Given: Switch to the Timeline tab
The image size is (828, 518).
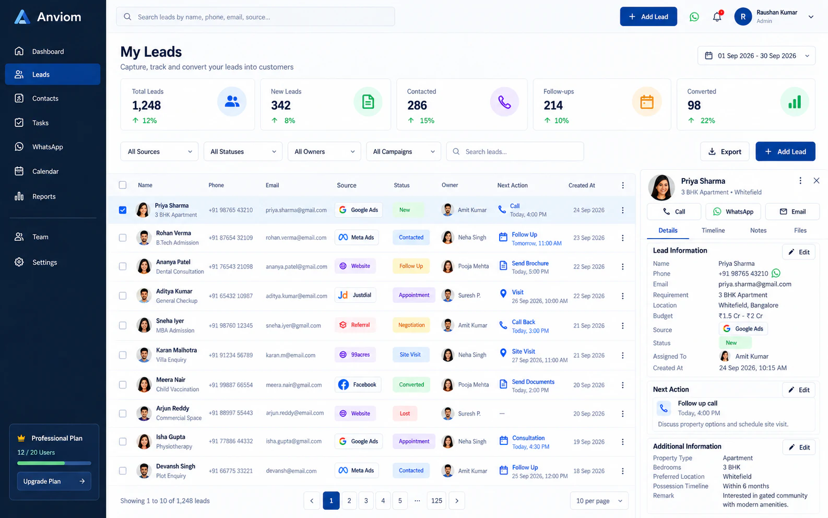Looking at the screenshot, I should pos(713,230).
